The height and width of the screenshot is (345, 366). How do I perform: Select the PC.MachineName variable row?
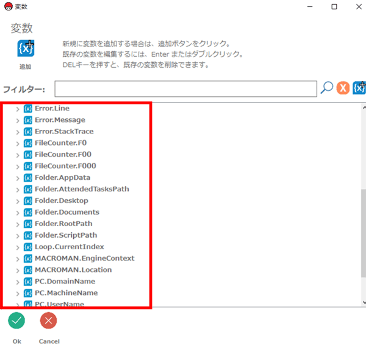click(x=66, y=293)
